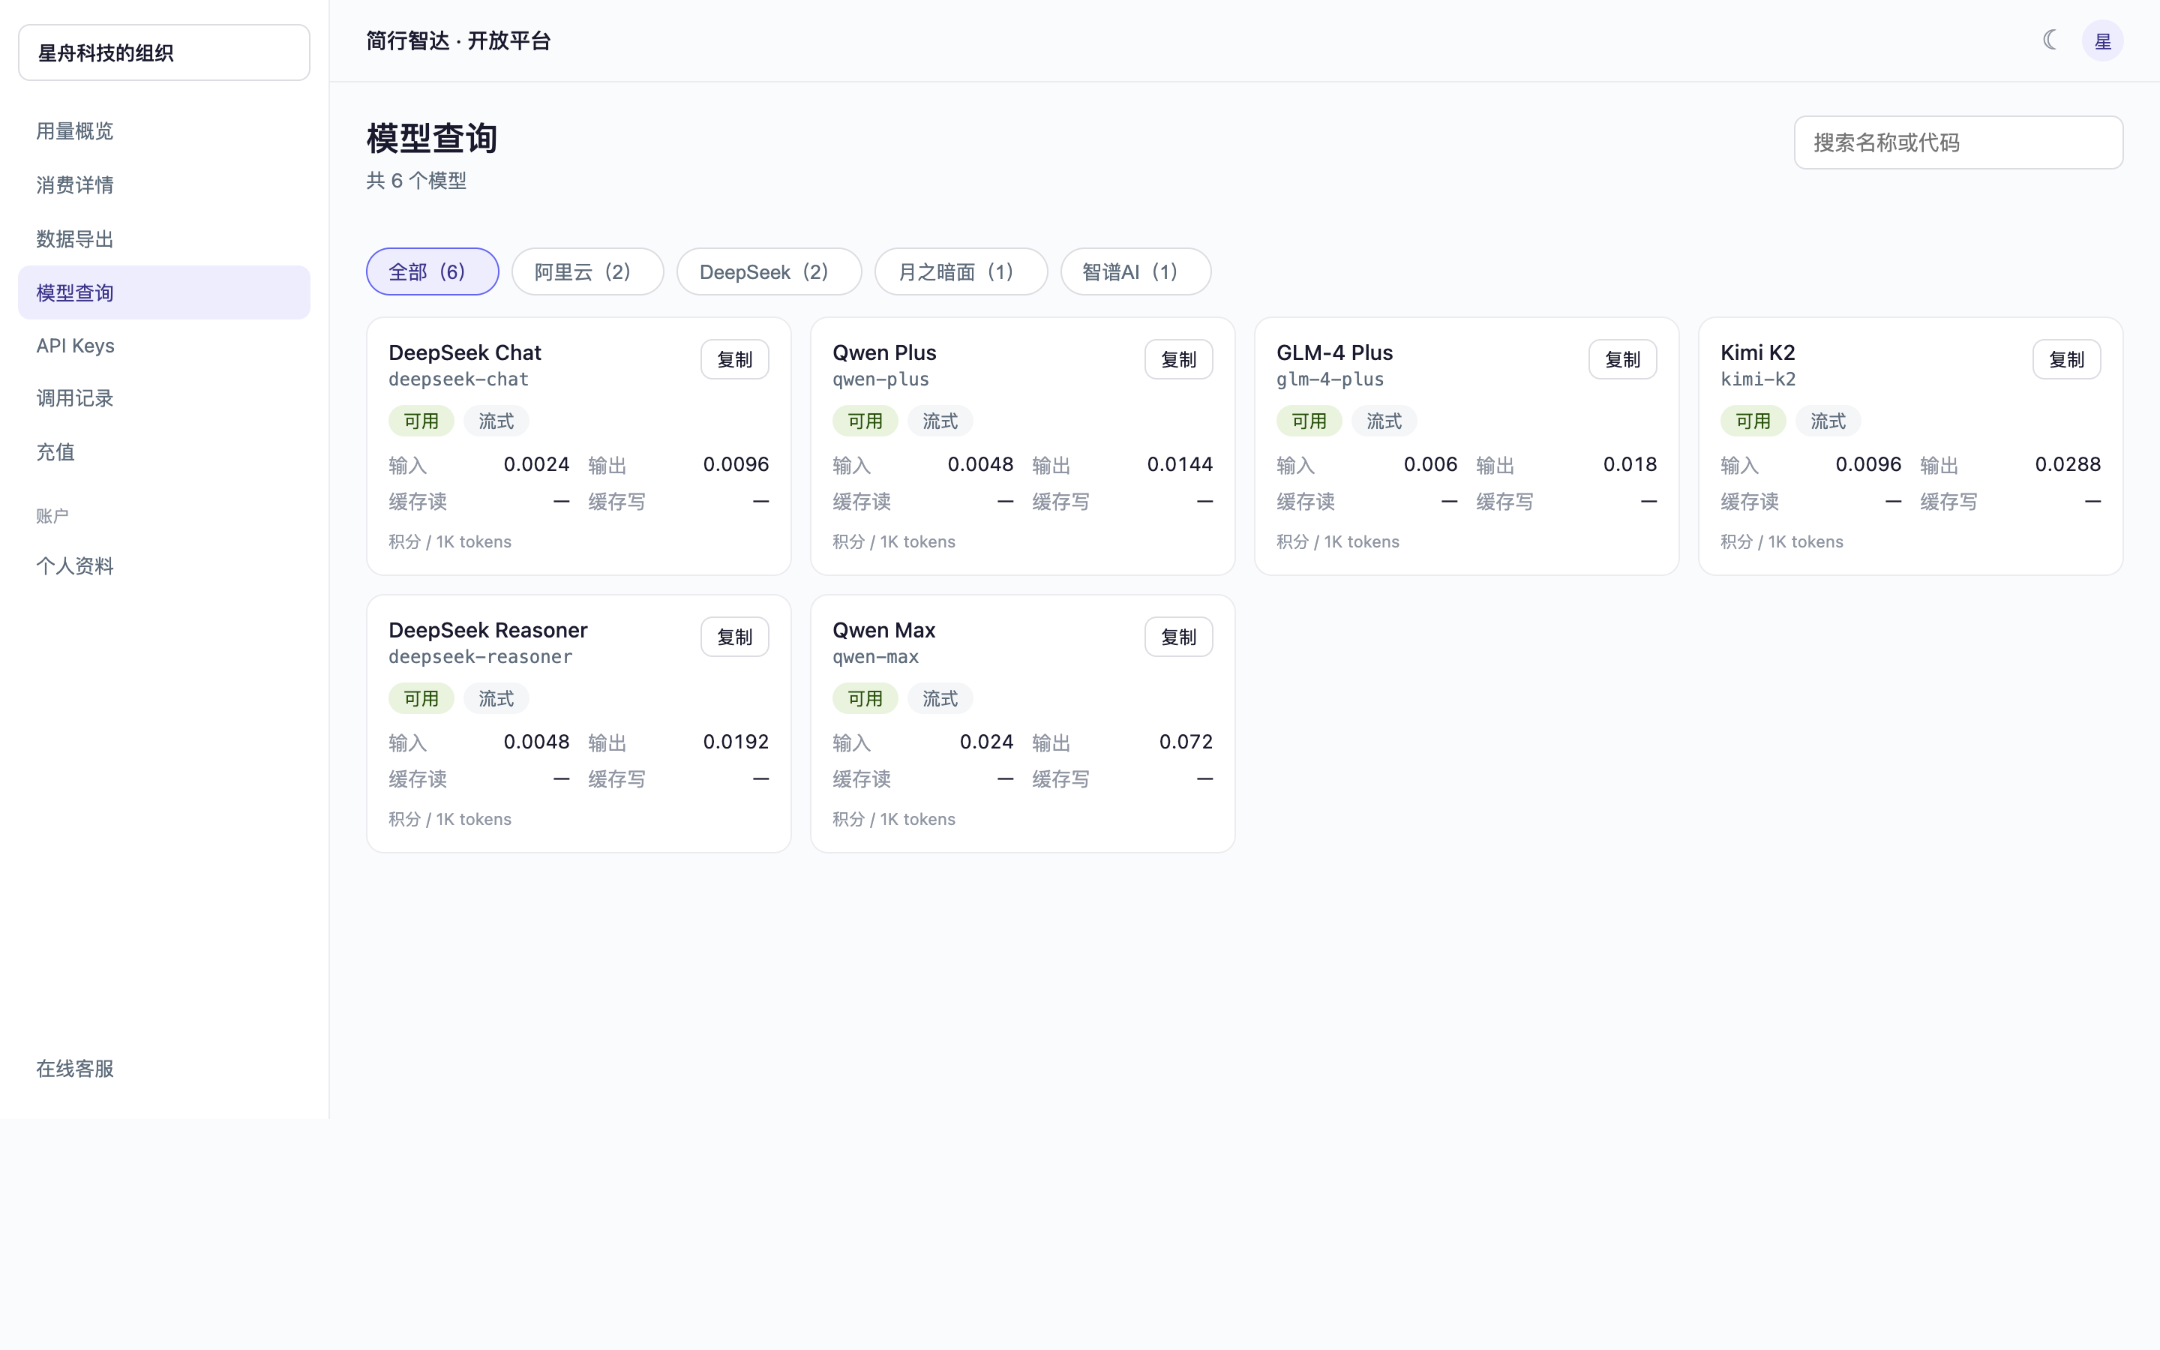This screenshot has width=2160, height=1350.
Task: Go to 用量概览 in sidebar
Action: click(164, 131)
